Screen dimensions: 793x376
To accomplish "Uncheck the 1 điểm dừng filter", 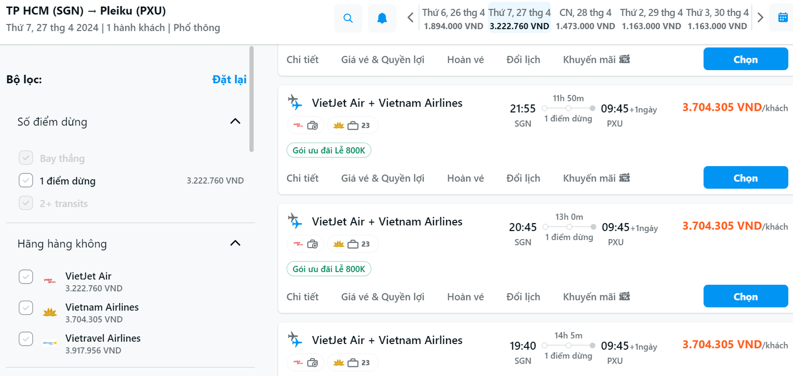I will 26,180.
